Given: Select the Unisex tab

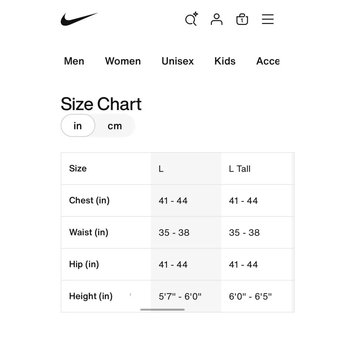Looking at the screenshot, I should [178, 61].
